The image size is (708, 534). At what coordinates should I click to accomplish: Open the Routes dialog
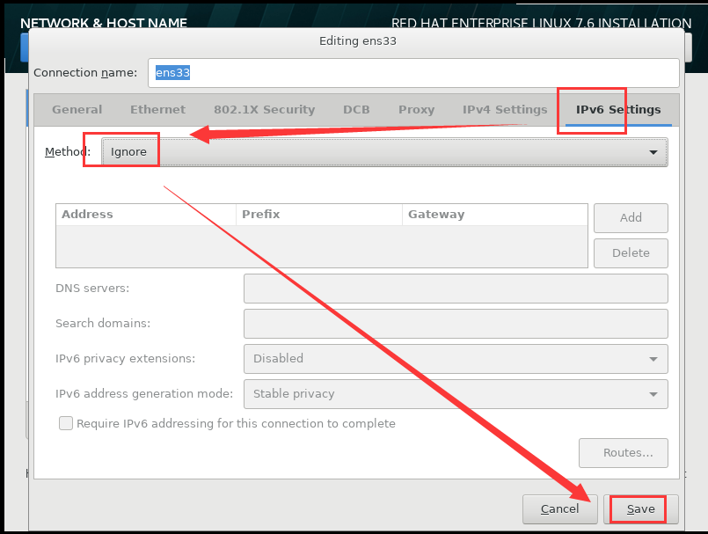(x=623, y=452)
